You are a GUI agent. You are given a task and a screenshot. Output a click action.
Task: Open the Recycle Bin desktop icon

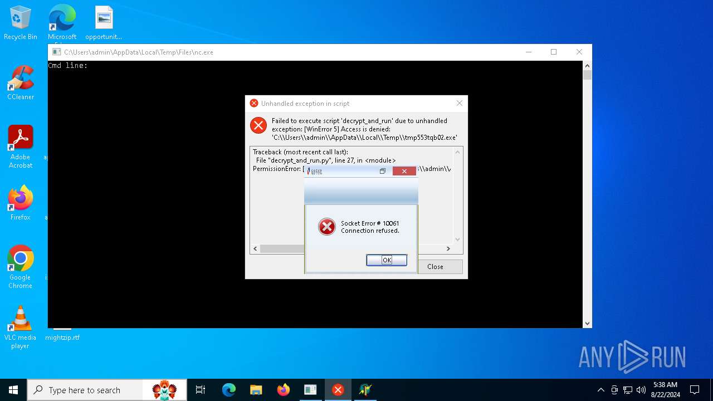(21, 23)
